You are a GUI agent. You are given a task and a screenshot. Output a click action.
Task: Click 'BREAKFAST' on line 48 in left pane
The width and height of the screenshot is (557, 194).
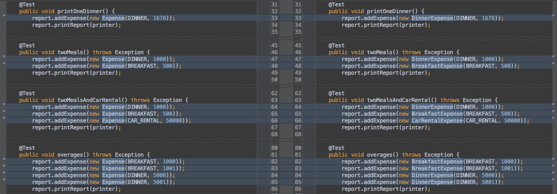click(142, 66)
